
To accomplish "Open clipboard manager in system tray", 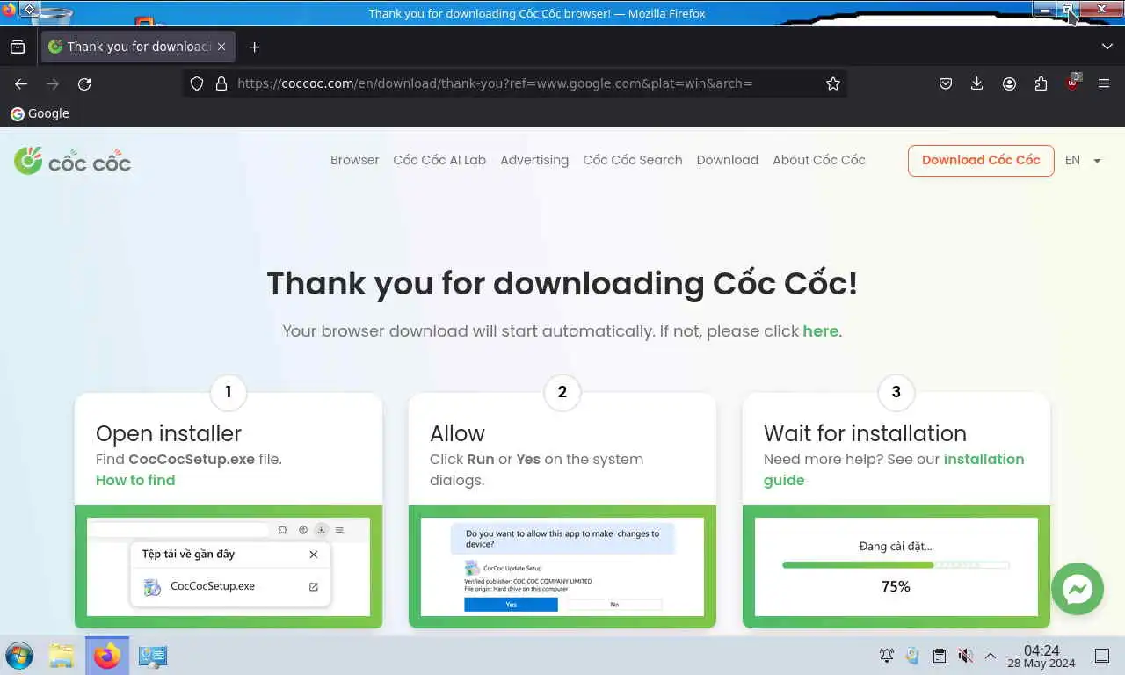I will pyautogui.click(x=939, y=656).
